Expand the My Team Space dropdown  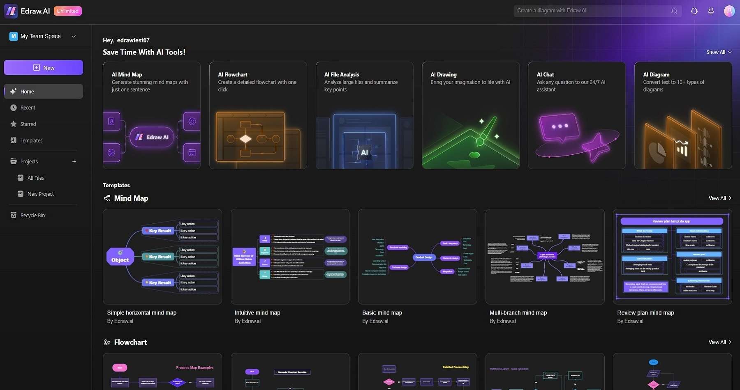coord(74,36)
